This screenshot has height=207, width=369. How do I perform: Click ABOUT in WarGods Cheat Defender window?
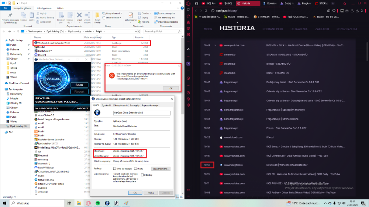pos(82,108)
